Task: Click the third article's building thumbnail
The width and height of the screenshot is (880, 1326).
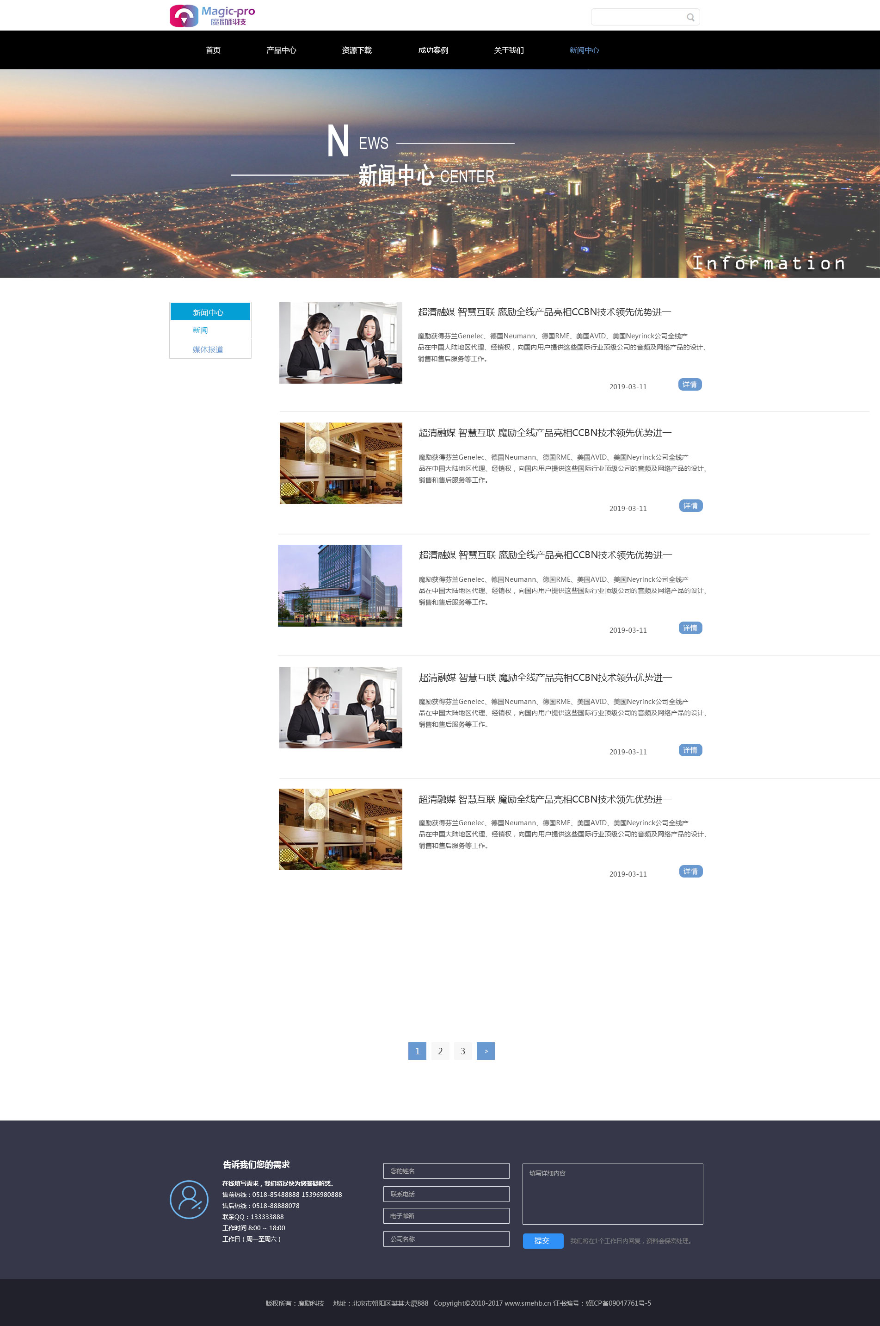Action: [340, 585]
